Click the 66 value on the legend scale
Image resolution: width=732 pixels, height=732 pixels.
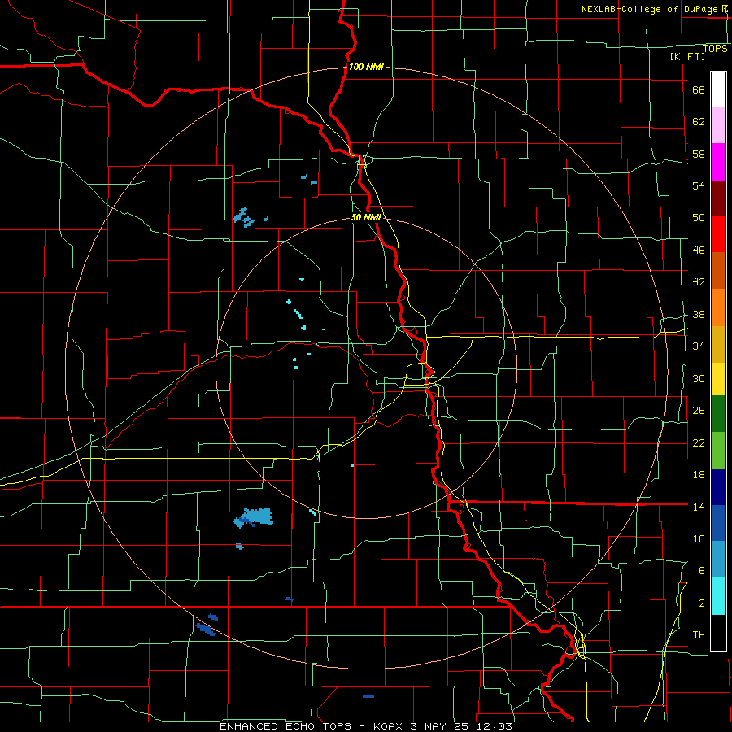coord(699,90)
